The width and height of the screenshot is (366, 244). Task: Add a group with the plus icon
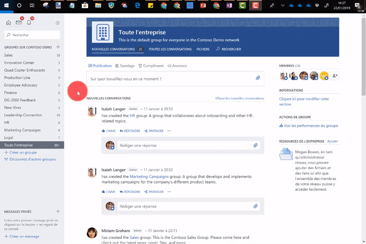(x=58, y=47)
